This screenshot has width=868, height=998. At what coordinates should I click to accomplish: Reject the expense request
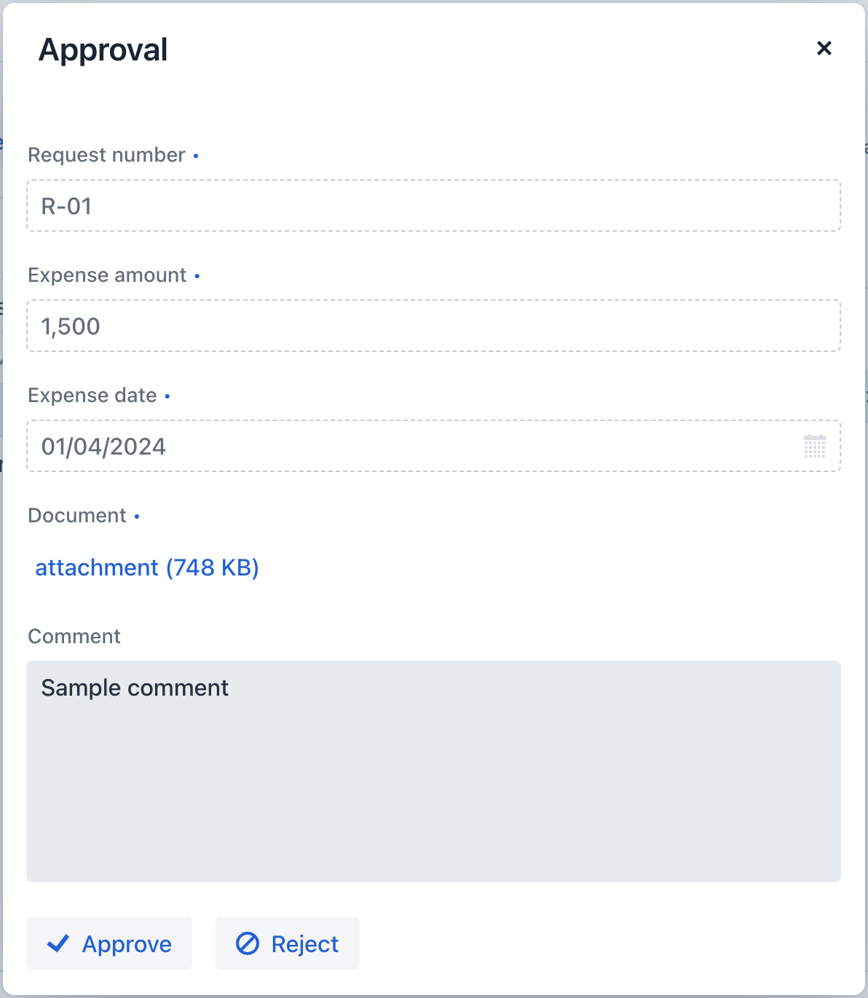click(x=288, y=943)
